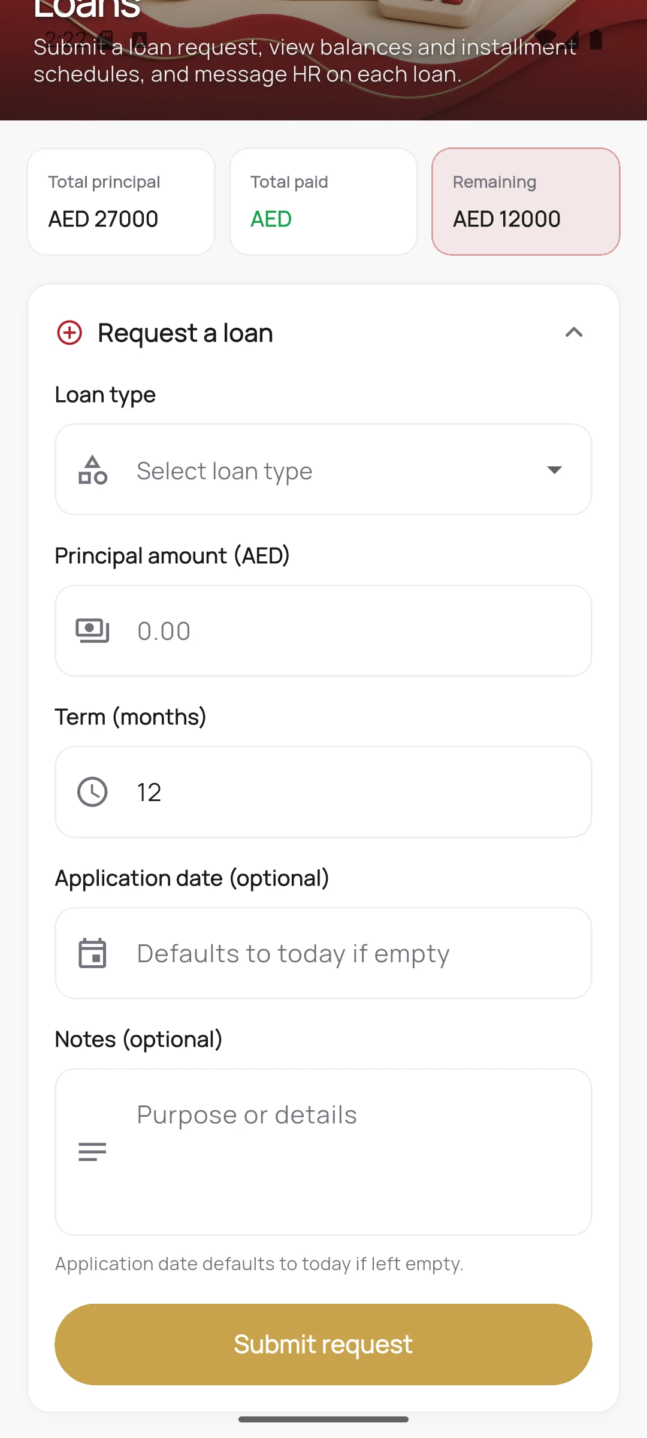Submit the loan request
Screen dimensions: 647x1438
[x=323, y=1345]
